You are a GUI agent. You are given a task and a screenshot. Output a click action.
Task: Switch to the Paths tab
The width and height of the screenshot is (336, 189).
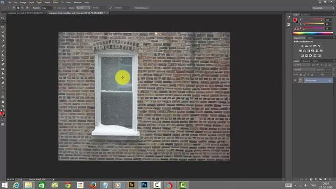315,61
